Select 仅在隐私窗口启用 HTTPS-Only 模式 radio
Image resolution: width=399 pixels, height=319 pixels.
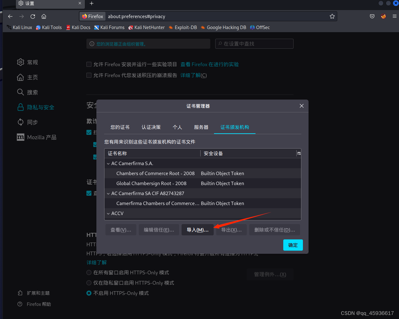point(89,283)
